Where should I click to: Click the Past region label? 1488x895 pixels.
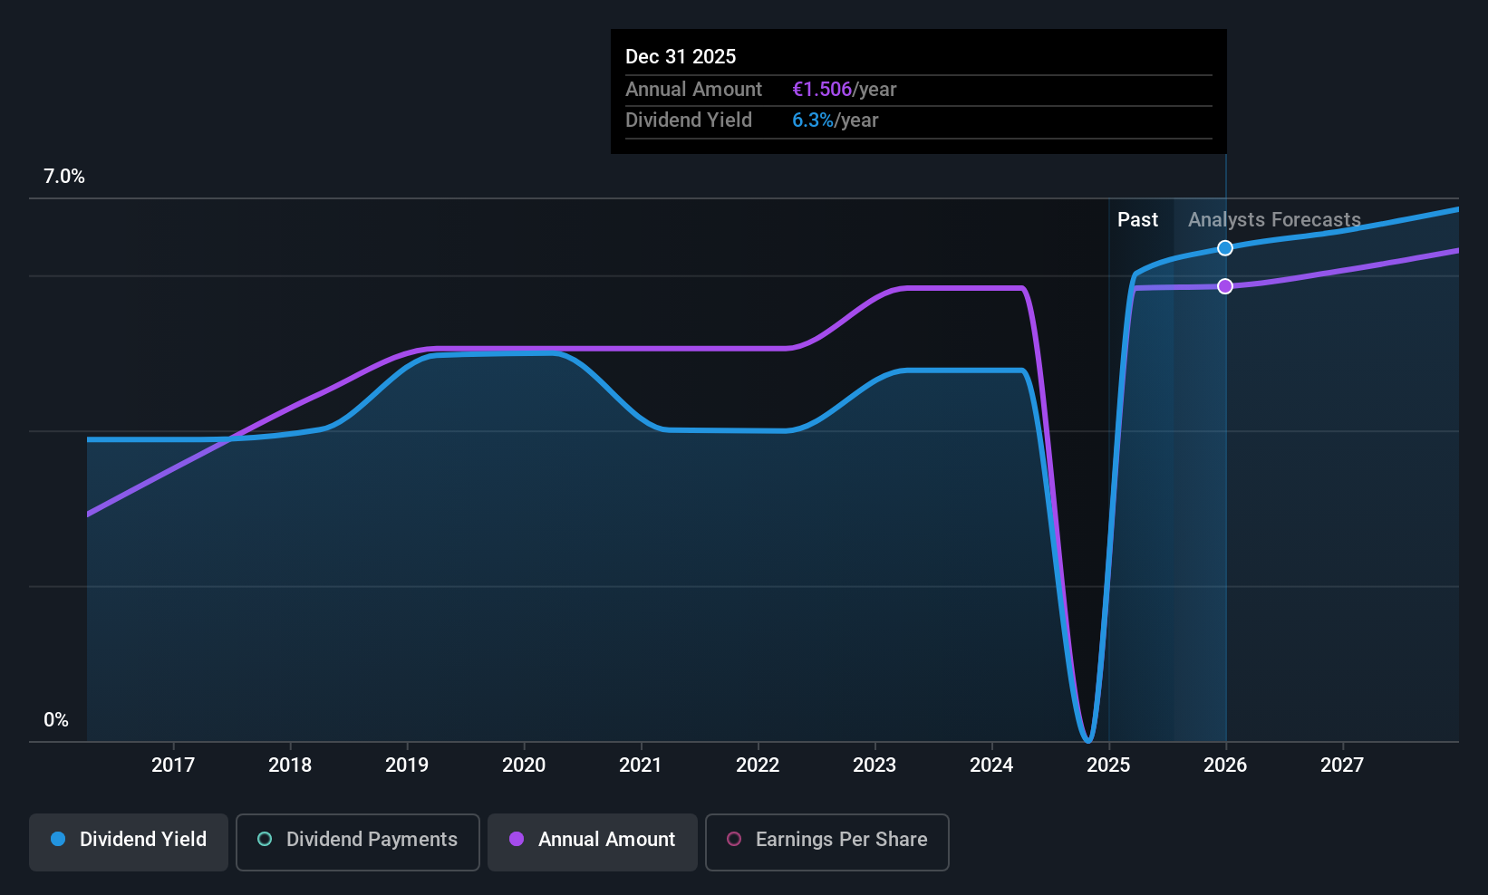point(1137,219)
